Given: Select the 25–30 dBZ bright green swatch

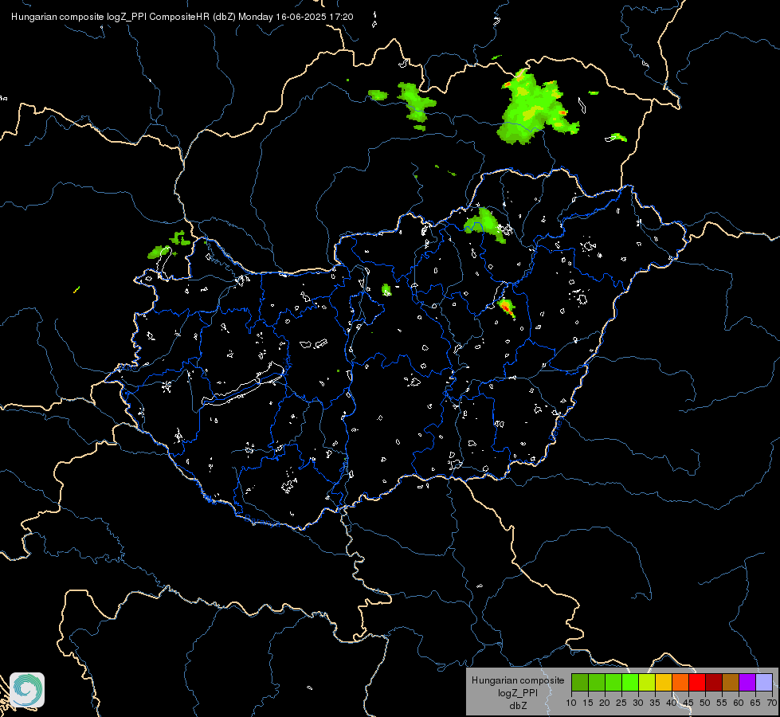Looking at the screenshot, I should (x=629, y=682).
